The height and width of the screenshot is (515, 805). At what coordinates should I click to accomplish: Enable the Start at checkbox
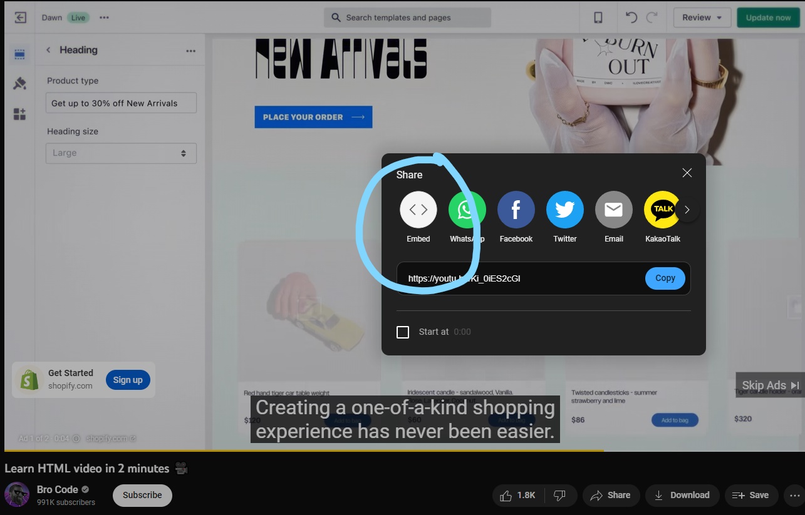403,332
